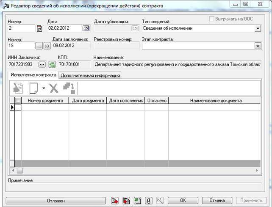Click the number generator icon beside Номер
This screenshot has height=207, width=272.
point(40,28)
